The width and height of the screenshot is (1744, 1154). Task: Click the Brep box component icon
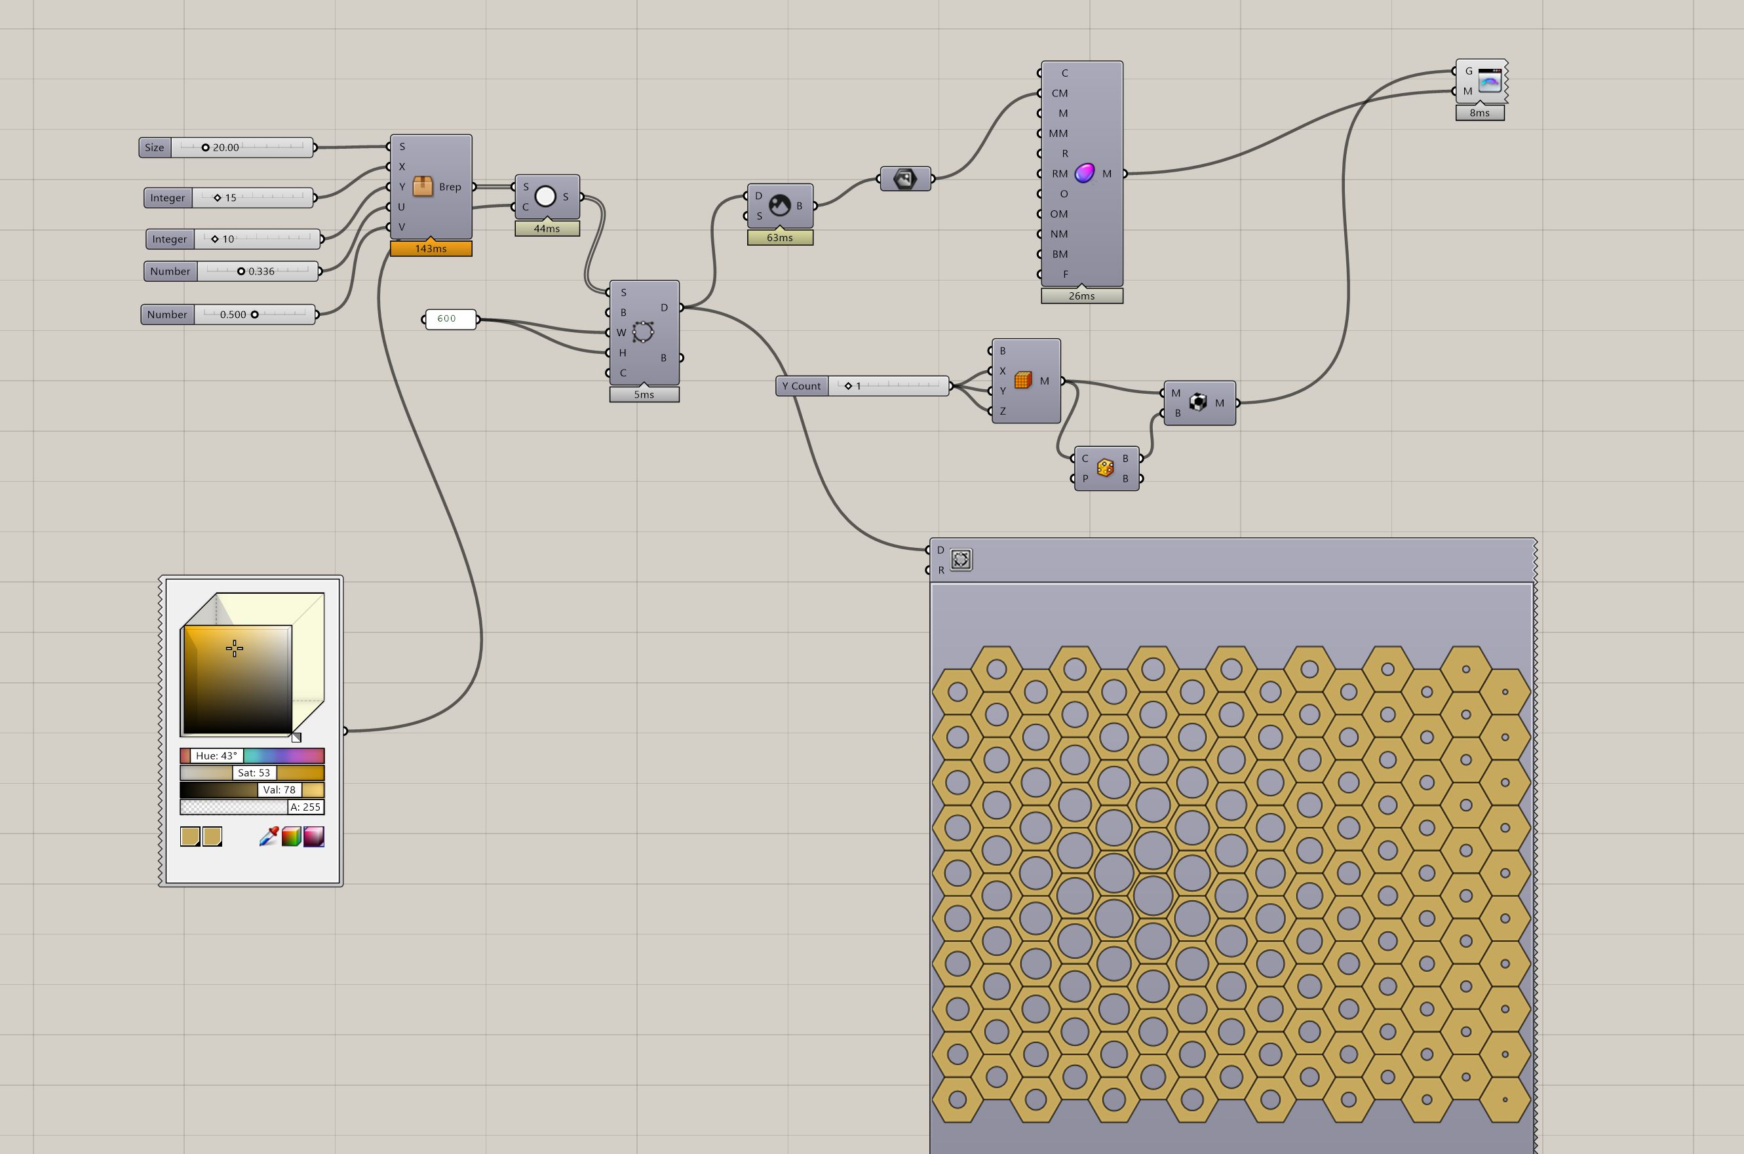click(422, 186)
